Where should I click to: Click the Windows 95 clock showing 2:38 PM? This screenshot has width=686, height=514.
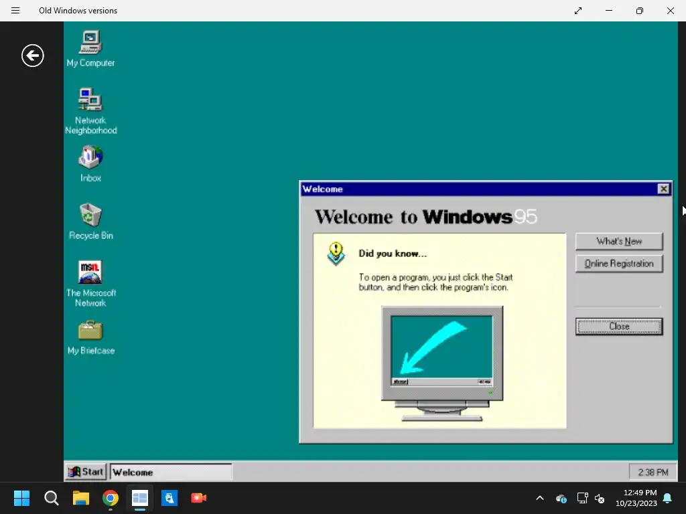coord(653,472)
